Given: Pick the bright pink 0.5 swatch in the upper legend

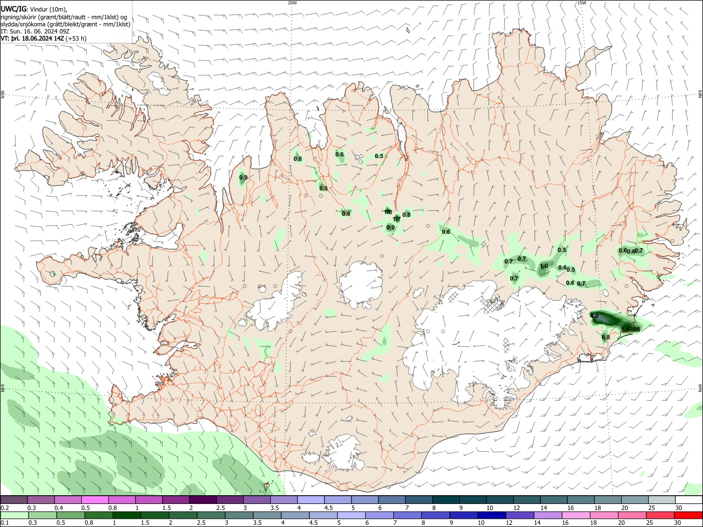Looking at the screenshot, I should pyautogui.click(x=94, y=500).
